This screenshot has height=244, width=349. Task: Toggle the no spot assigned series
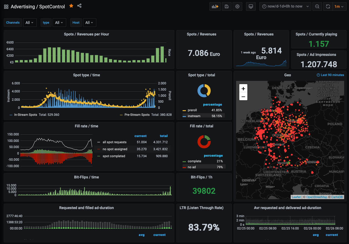[x=115, y=149]
